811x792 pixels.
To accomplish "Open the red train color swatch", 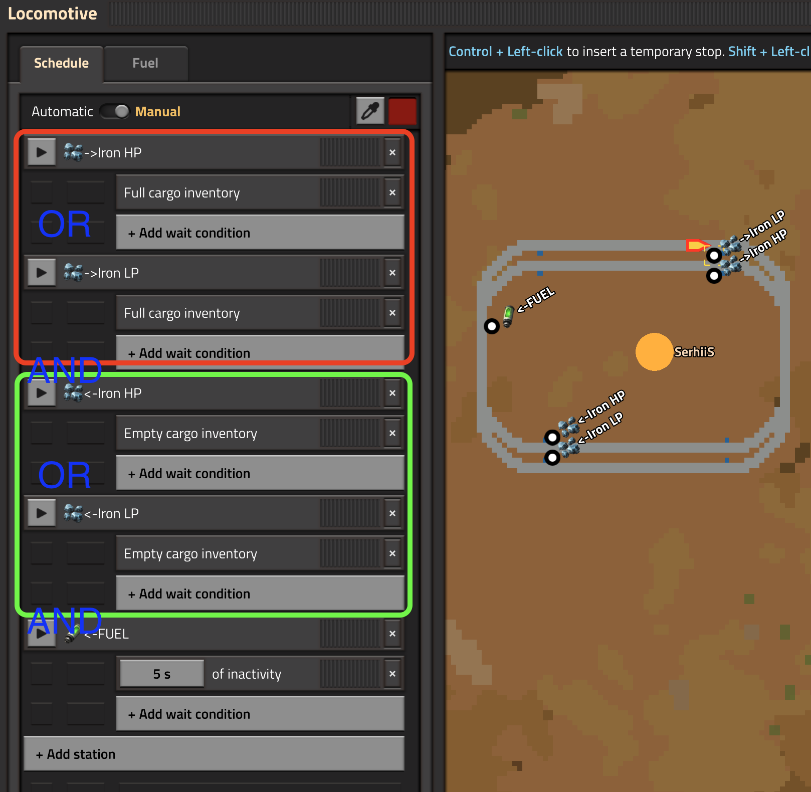I will tap(402, 111).
